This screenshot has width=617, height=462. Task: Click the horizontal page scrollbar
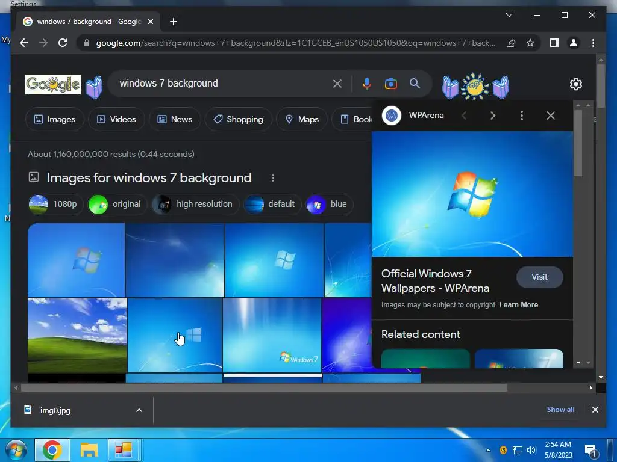[x=264, y=388]
